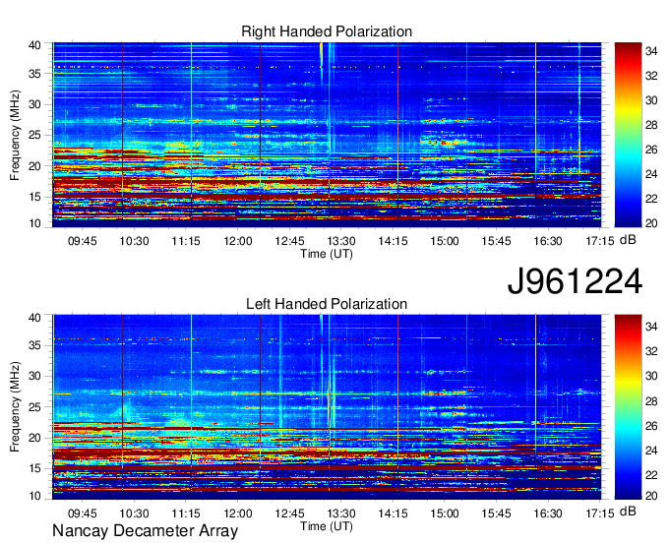Click the 10:30 time tick under Left Handed plot
Viewport: 669px width, 543px height.
(x=134, y=513)
